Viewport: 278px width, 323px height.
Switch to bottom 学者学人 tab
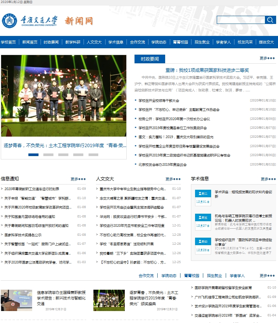click(237, 275)
